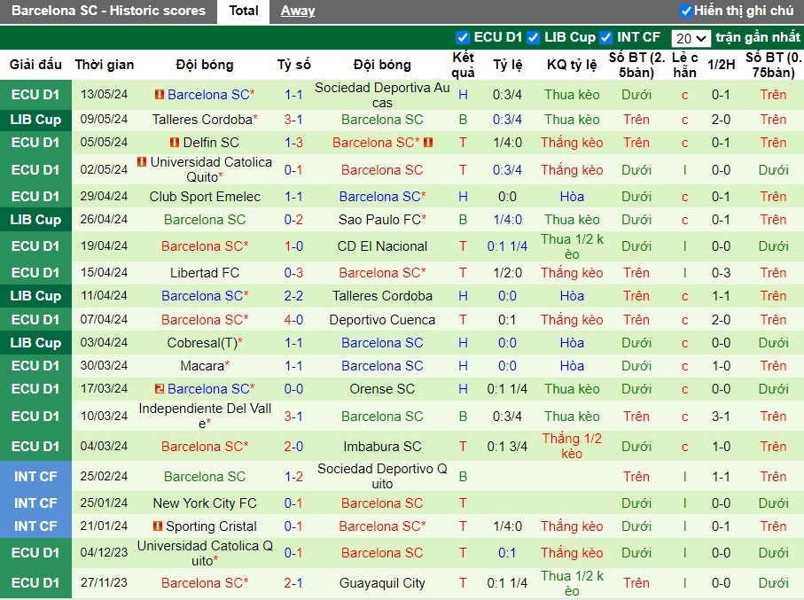Click the Kết quả column header
Screen dimensions: 804x600
click(x=463, y=65)
